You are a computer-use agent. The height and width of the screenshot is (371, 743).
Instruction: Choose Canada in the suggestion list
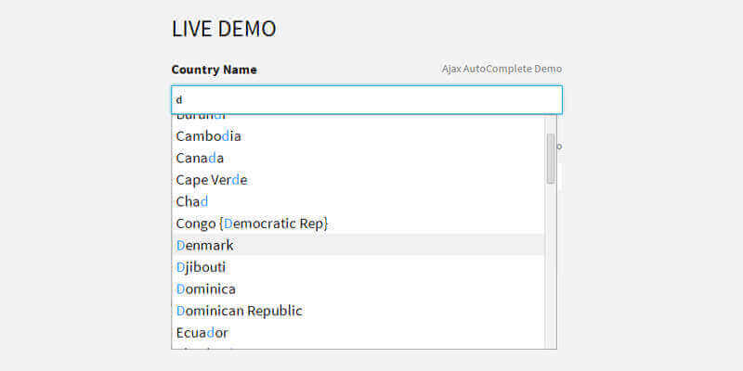(x=200, y=158)
